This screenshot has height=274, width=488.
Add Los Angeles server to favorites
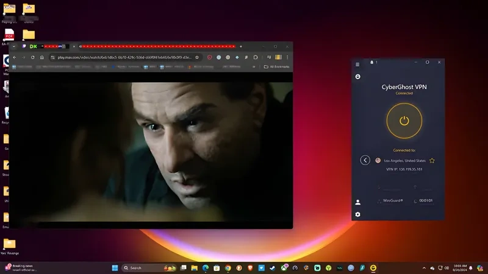pos(432,161)
